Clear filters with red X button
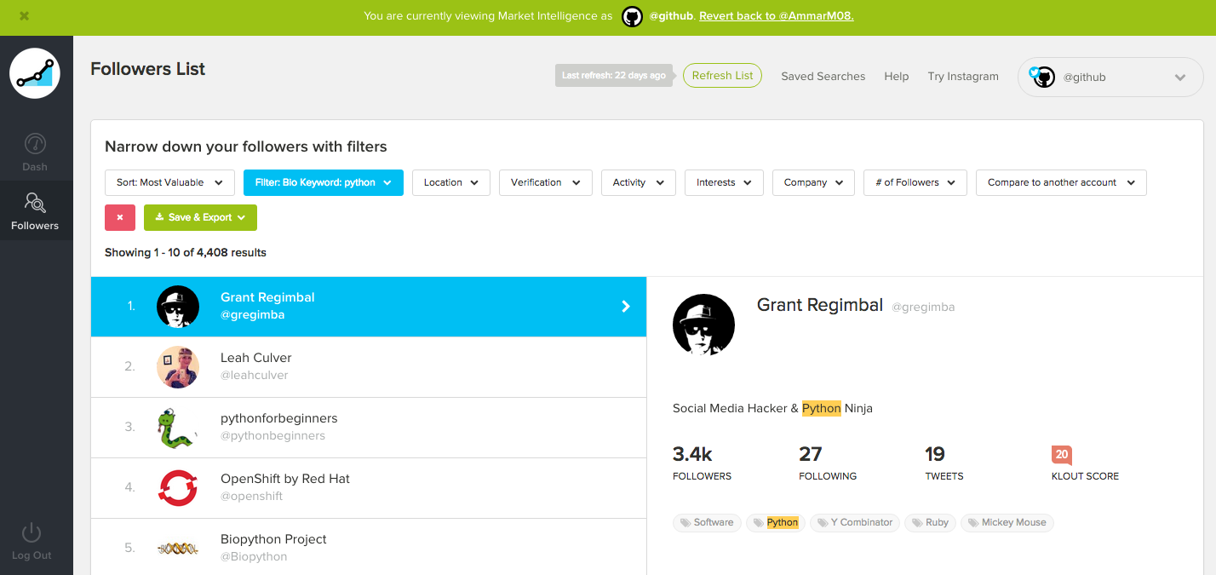Image resolution: width=1216 pixels, height=575 pixels. pos(120,217)
